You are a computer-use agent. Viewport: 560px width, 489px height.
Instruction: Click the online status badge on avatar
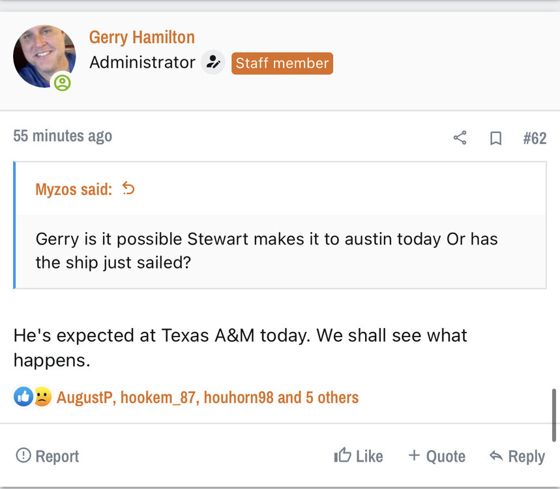tap(63, 83)
